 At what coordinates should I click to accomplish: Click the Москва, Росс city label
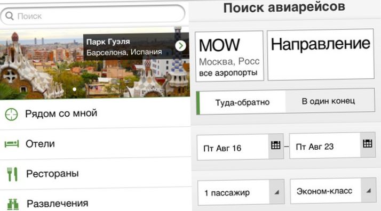coord(229,62)
